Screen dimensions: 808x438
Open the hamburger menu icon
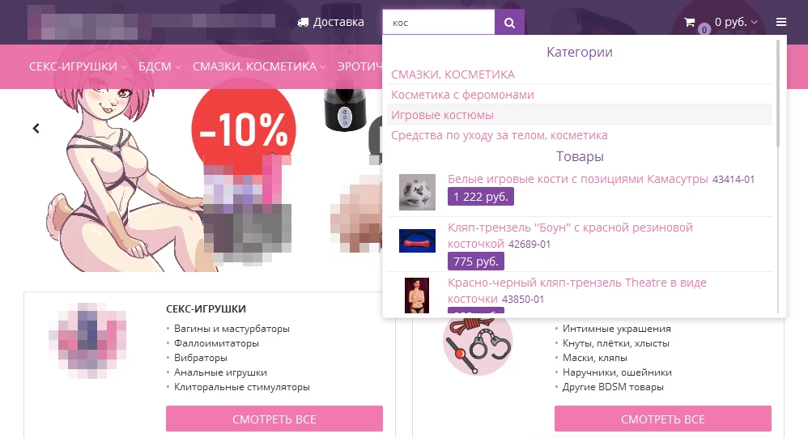tap(781, 22)
